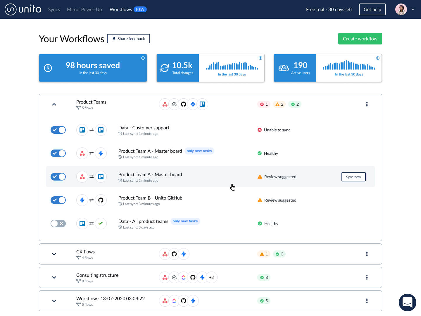
Task: Expand the account dropdown arrow
Action: pos(413,9)
